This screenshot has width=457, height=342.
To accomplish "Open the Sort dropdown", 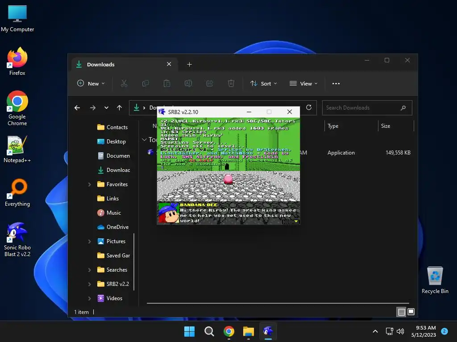I will 263,83.
